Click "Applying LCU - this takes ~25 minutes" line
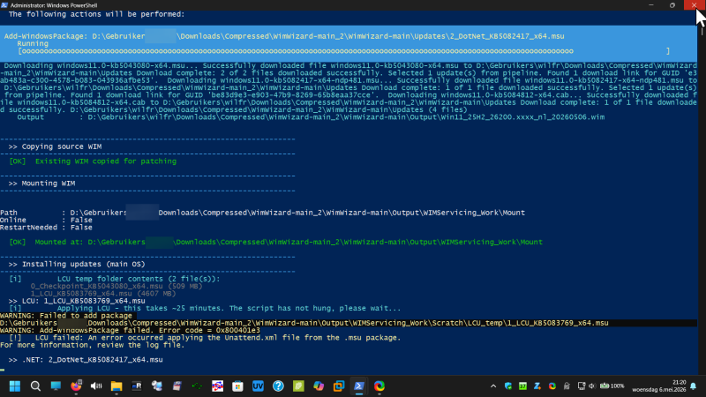 coord(205,308)
